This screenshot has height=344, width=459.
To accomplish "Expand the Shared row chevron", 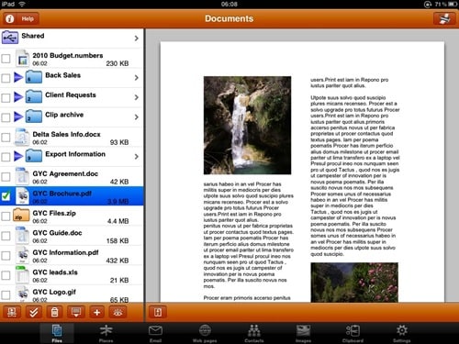I will tap(137, 39).
